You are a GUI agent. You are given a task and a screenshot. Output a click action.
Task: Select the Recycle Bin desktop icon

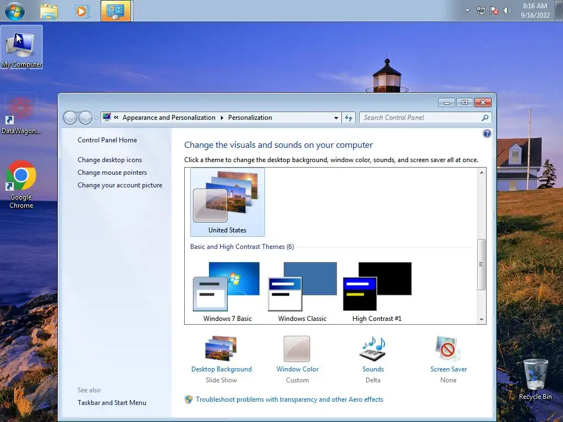click(536, 380)
